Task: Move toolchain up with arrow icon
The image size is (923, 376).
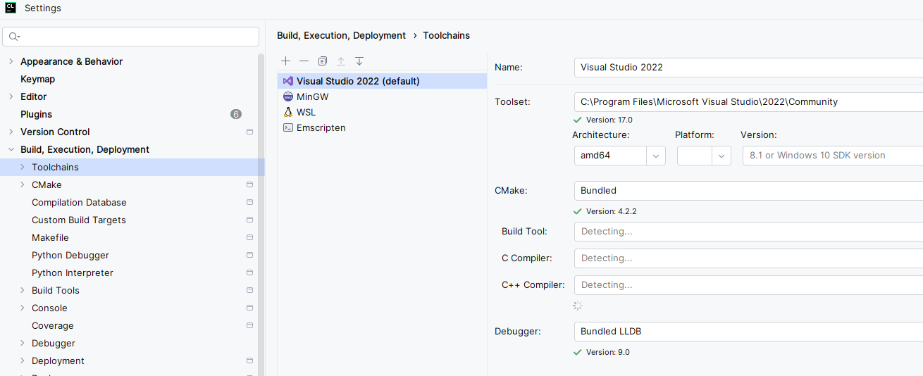Action: (x=341, y=61)
